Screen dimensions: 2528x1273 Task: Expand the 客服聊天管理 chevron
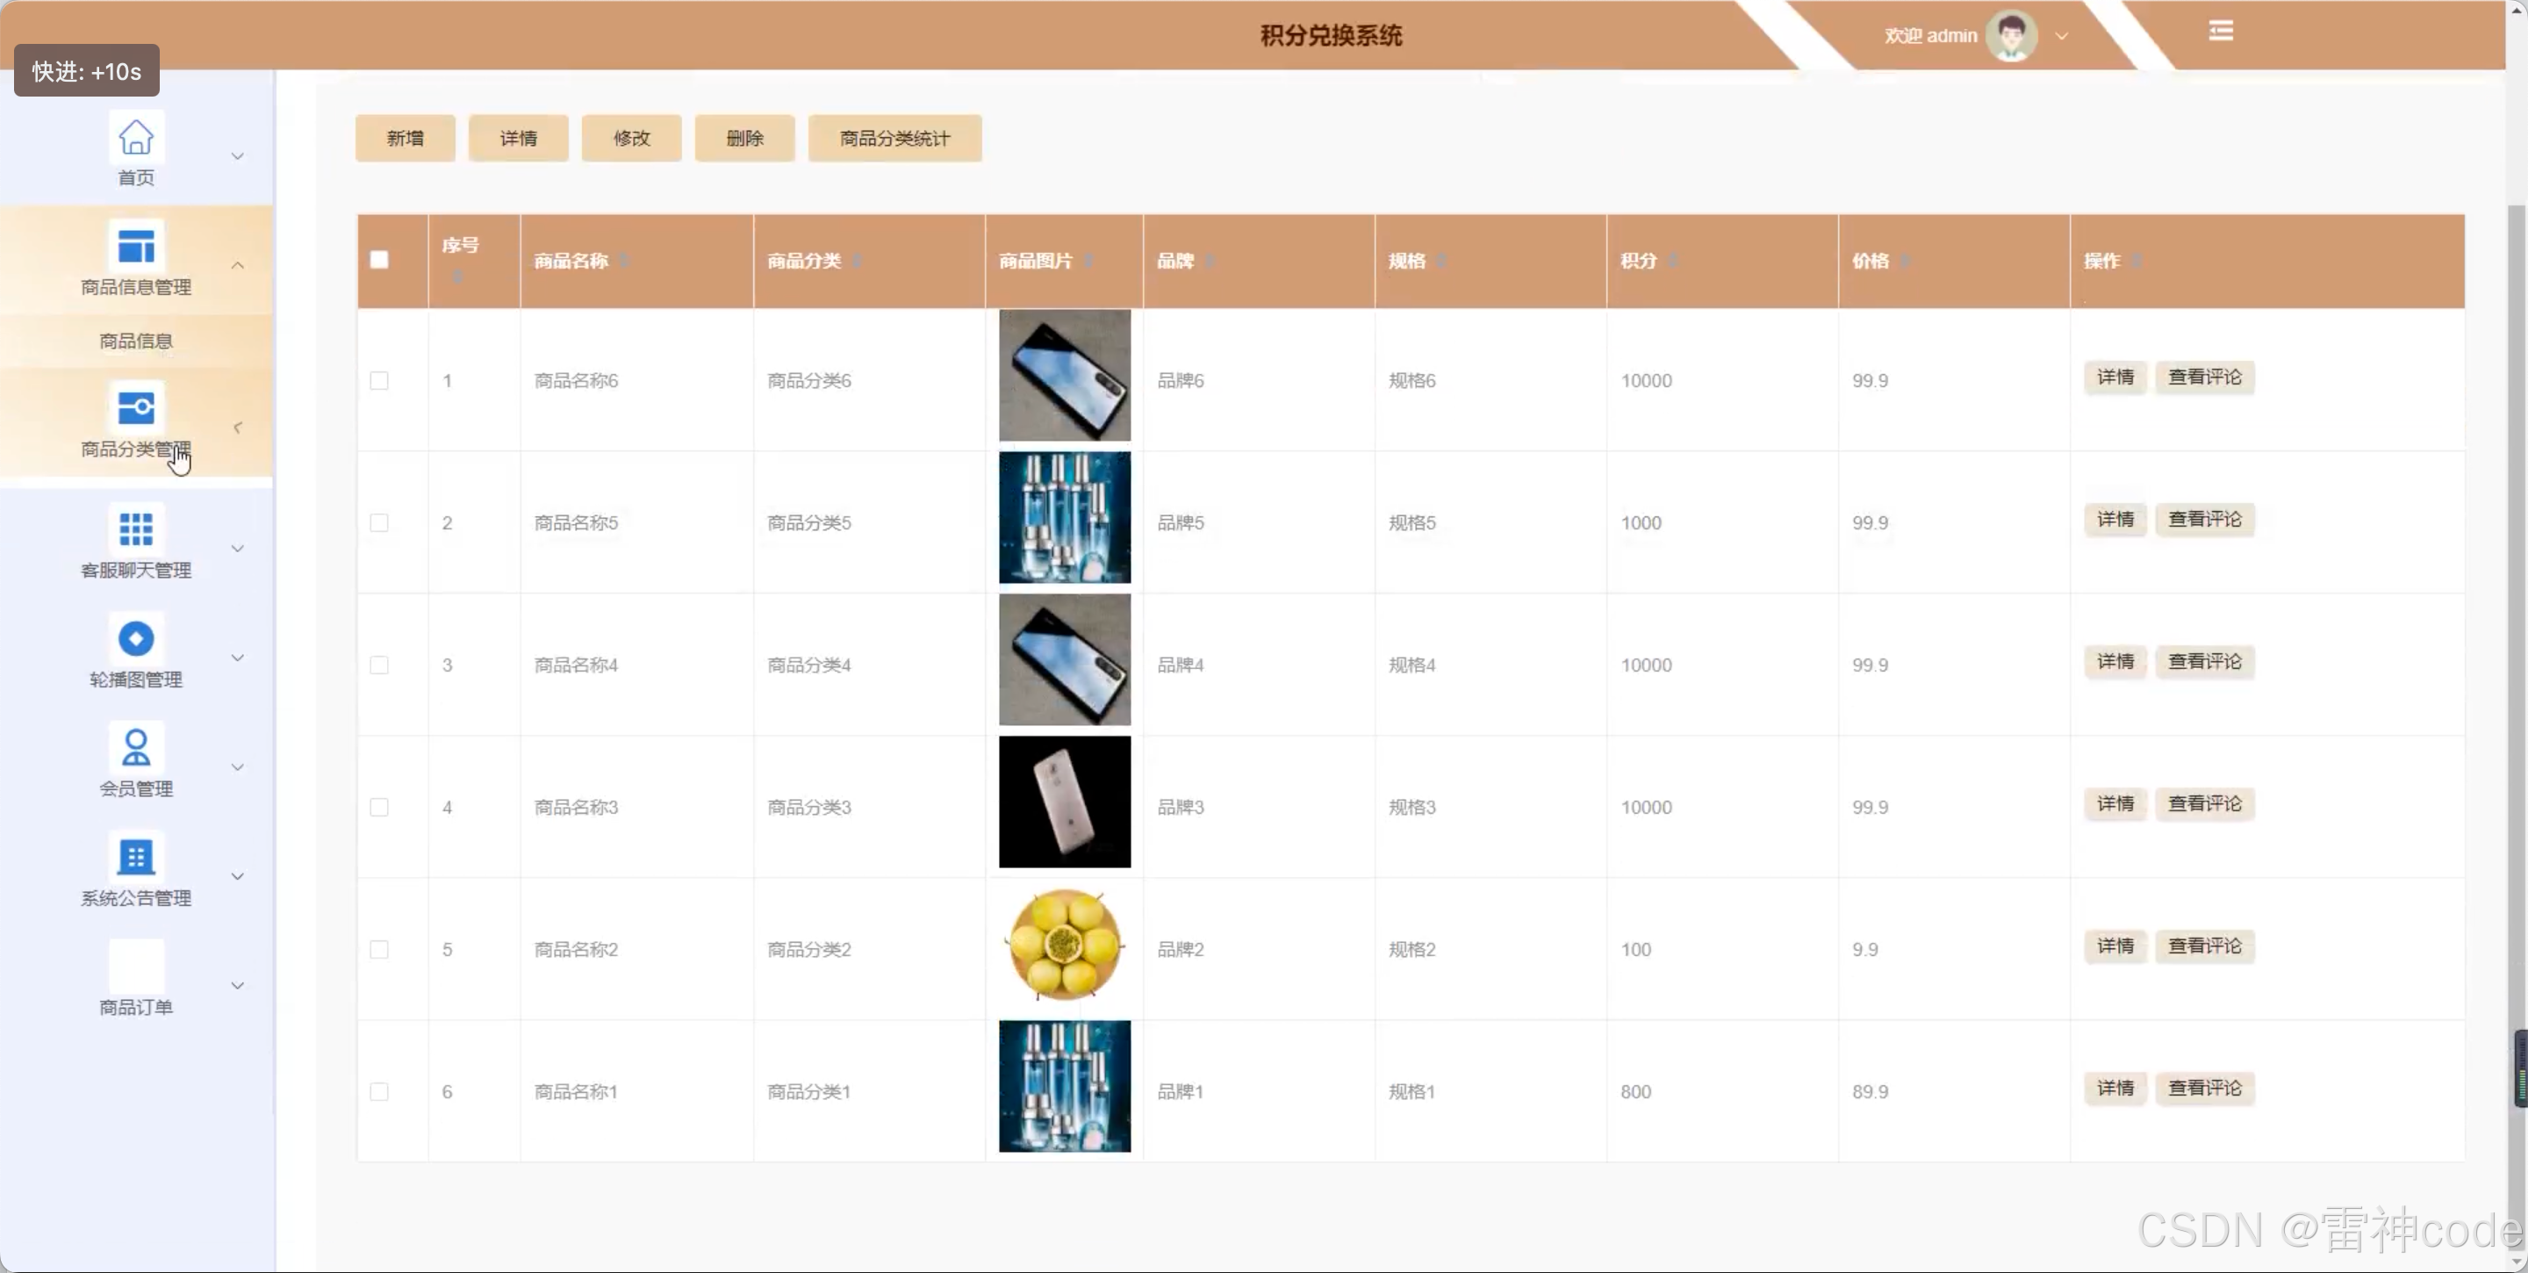[x=238, y=549]
